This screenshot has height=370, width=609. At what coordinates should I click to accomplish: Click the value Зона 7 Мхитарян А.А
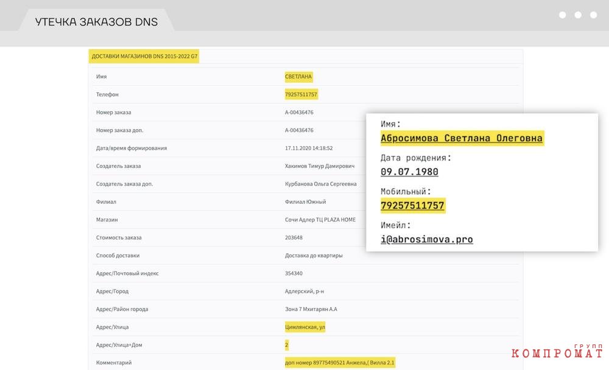311,309
